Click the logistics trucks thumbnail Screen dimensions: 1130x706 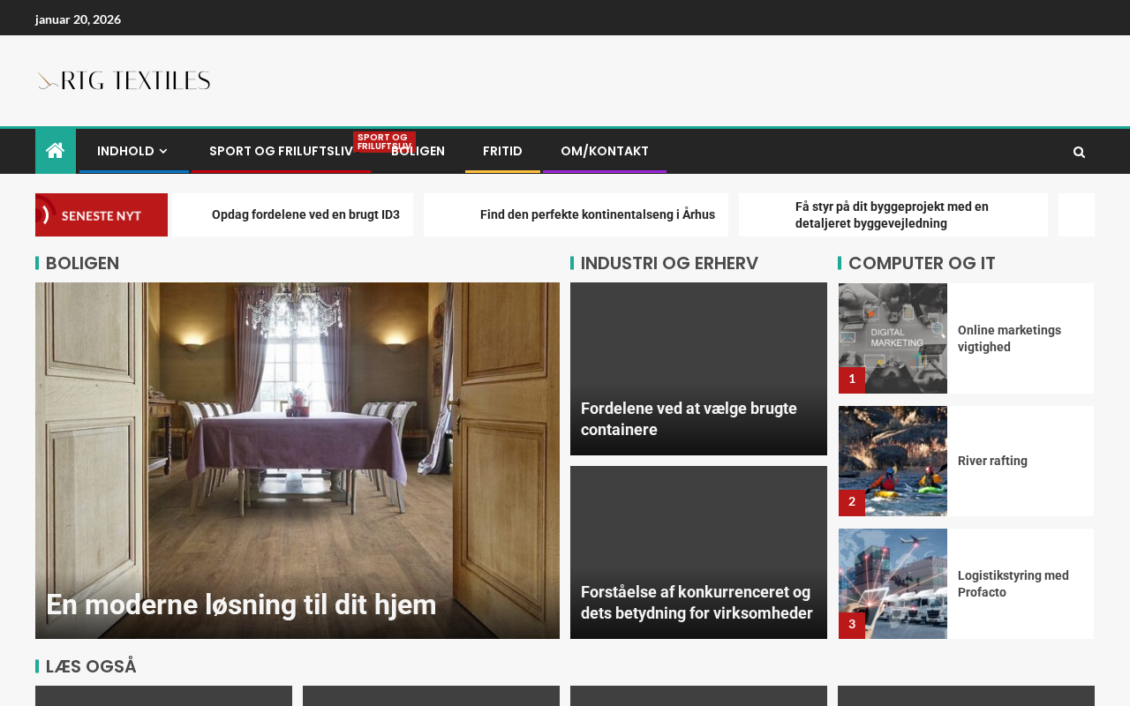coord(893,583)
